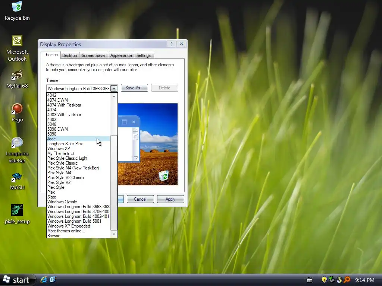Select the Longhorn Slate-Plex theme

pyautogui.click(x=78, y=144)
